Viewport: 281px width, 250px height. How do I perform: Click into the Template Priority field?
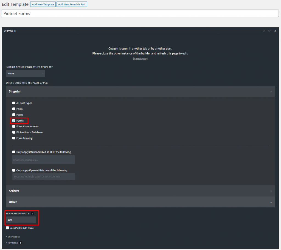coord(21,220)
